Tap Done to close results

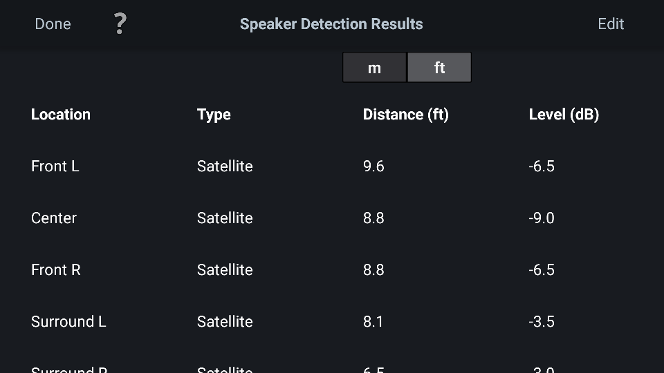[x=53, y=23]
